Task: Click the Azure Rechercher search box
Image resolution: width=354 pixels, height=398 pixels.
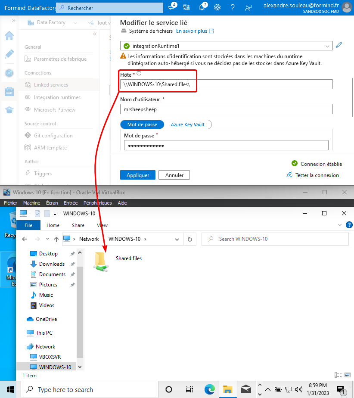Action: 110,8
